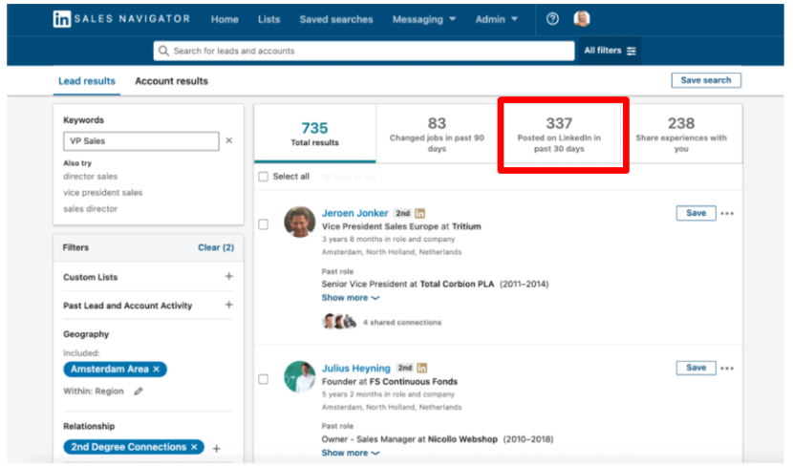Try the 'sales director' keyword suggestion
Viewport: 793px width, 466px height.
tap(90, 209)
